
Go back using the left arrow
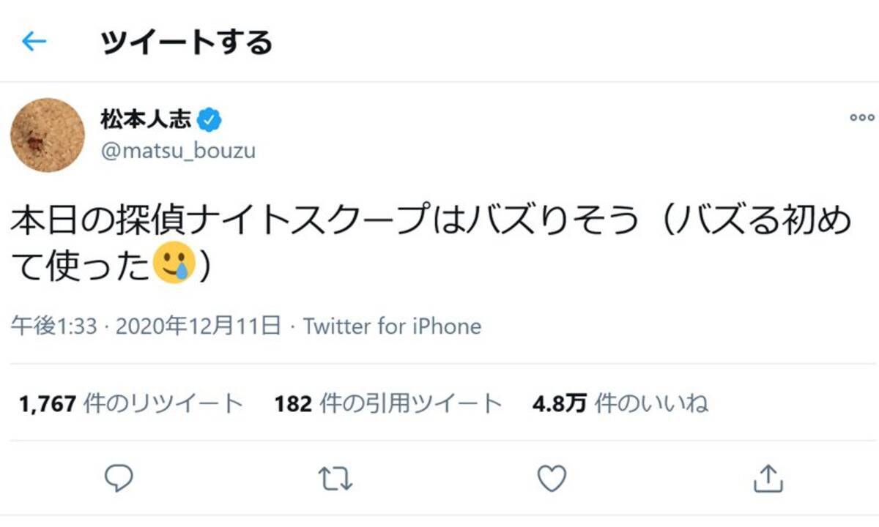coord(34,42)
